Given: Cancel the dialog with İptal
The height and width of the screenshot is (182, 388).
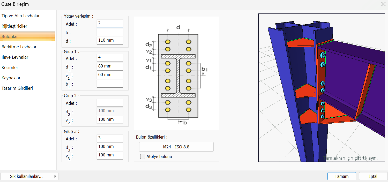Looking at the screenshot, I should 373,176.
